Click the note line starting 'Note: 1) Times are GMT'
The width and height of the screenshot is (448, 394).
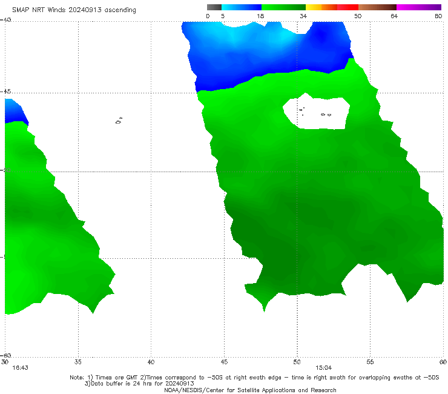(254, 378)
